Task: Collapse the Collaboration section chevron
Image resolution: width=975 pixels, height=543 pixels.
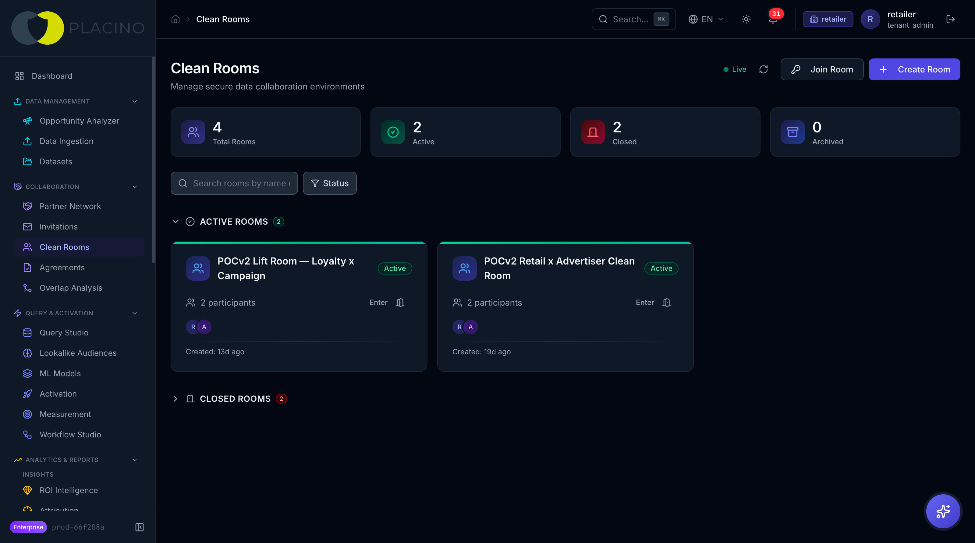Action: pos(134,187)
